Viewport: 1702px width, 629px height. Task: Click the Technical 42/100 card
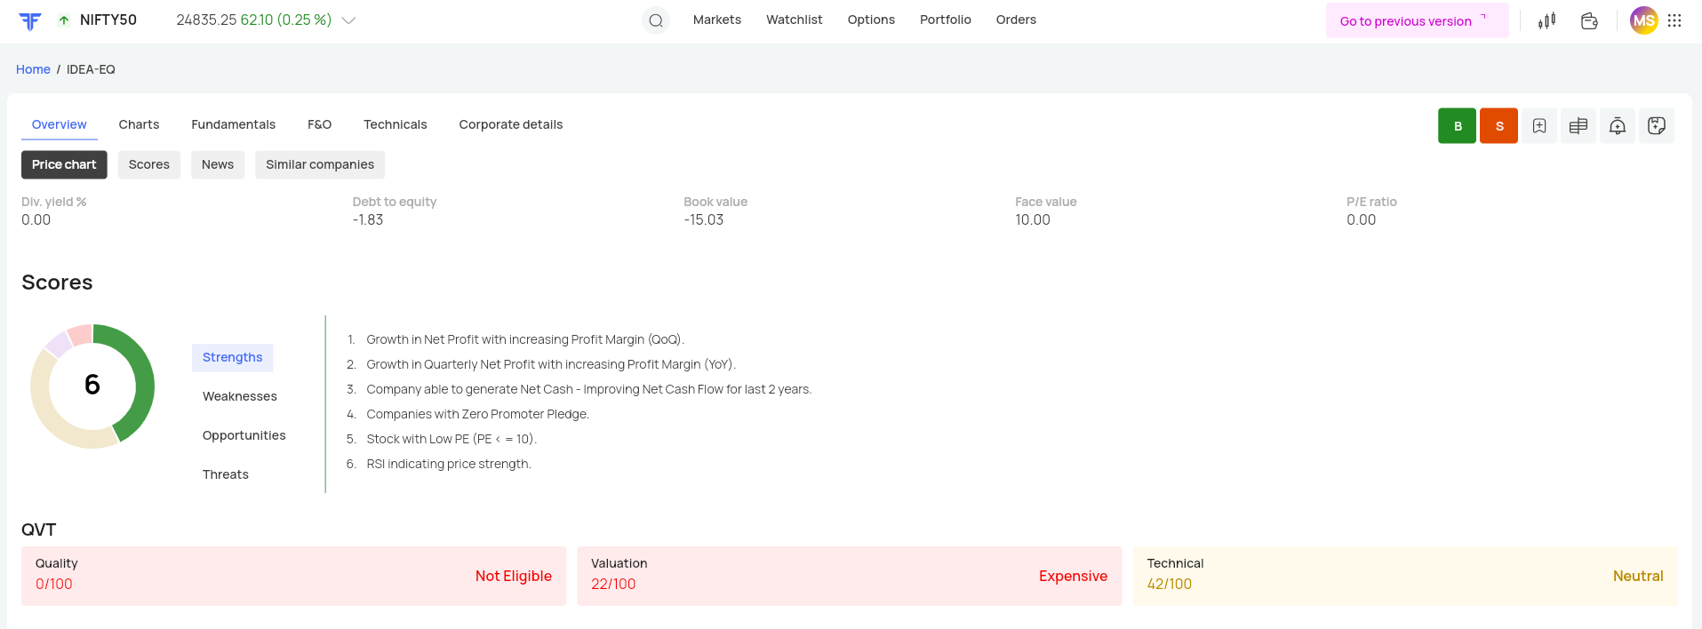(x=1405, y=576)
